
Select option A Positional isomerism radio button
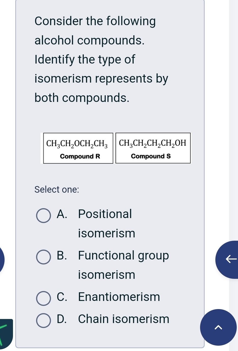tap(44, 216)
